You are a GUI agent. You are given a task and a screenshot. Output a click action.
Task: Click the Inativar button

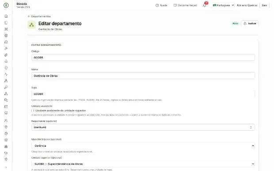pyautogui.click(x=250, y=23)
